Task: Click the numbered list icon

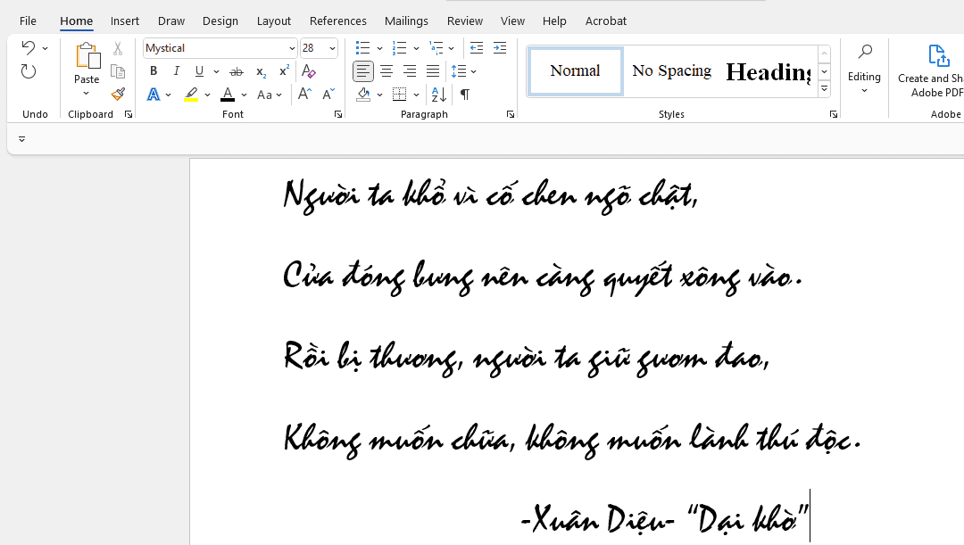Action: click(x=400, y=48)
